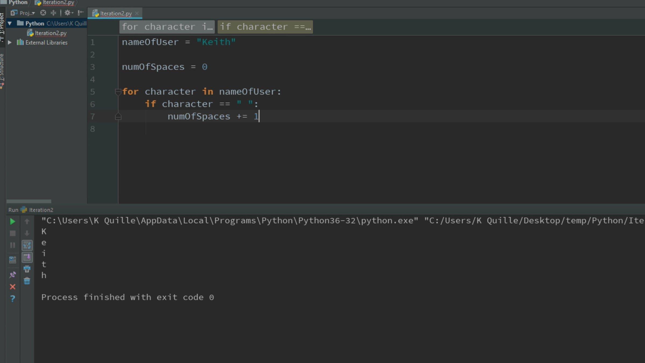Open the Proj.. view selector dropdown

pos(23,13)
